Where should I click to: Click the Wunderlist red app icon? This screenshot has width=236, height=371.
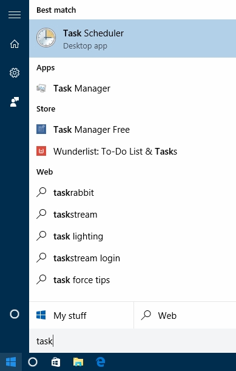pos(41,151)
